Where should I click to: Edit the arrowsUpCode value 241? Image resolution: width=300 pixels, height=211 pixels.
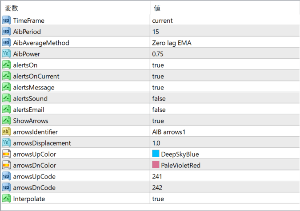coord(225,177)
